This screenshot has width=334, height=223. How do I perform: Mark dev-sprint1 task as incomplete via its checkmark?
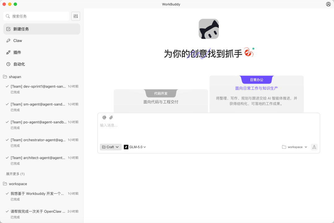pos(6,86)
